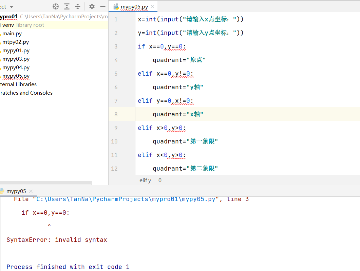Screen dimensions: 360x271
Task: Click the Python icon on mypy05 run tab
Action: tap(2, 191)
